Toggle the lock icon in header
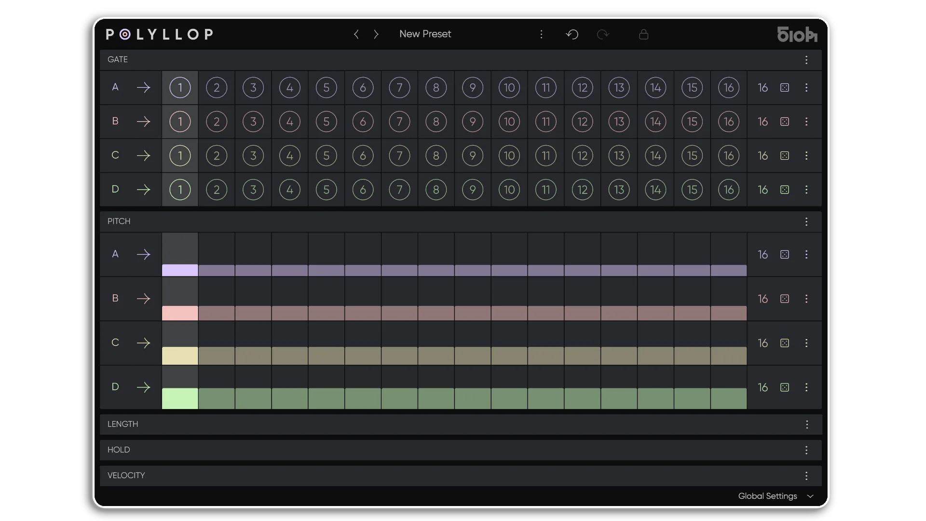The width and height of the screenshot is (926, 521). coord(643,34)
